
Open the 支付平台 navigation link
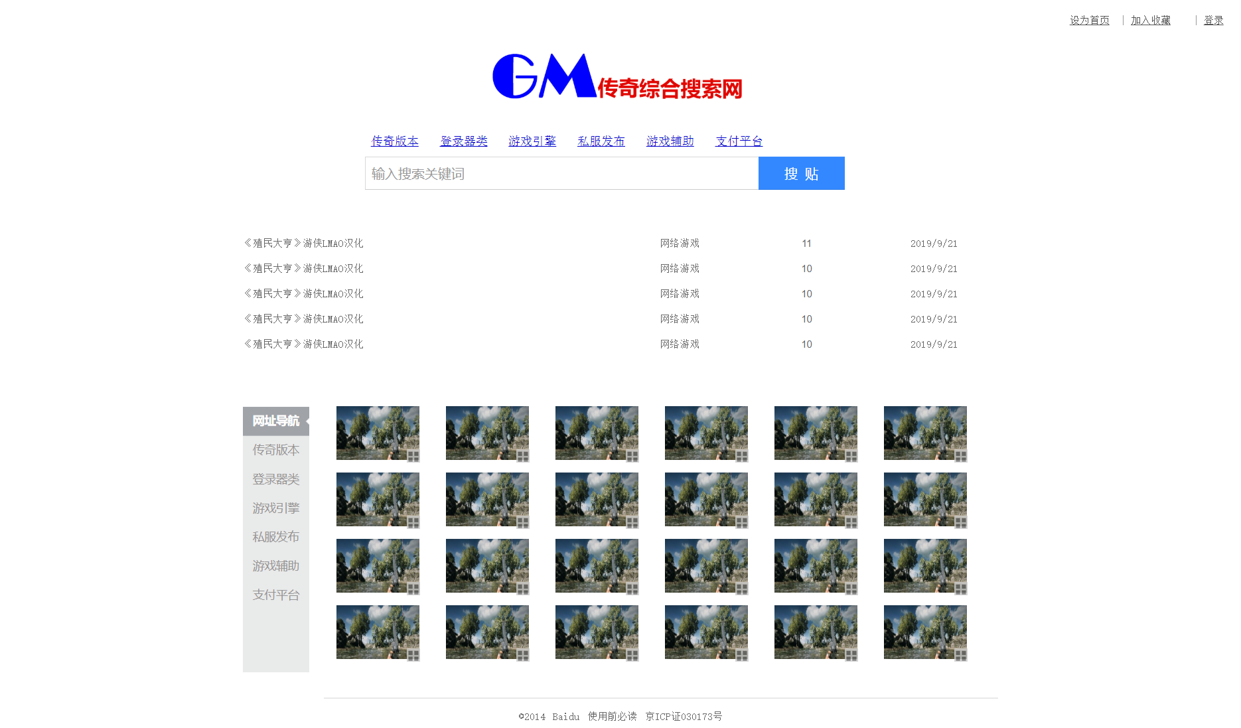point(738,141)
